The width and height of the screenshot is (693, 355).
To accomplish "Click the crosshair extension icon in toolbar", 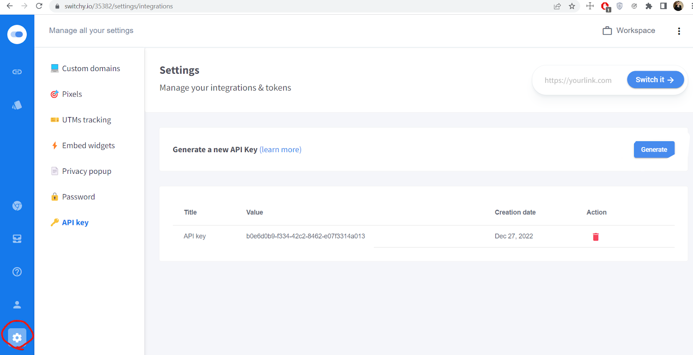I will [x=590, y=6].
